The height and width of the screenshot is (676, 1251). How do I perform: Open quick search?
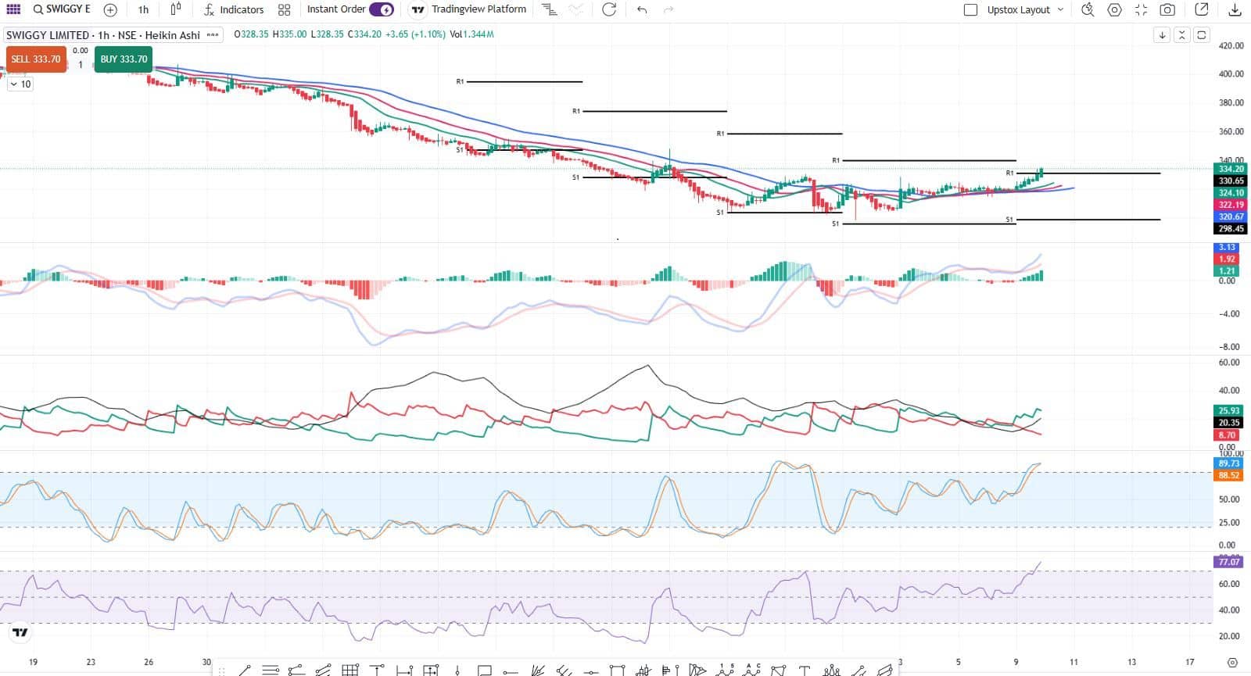1088,10
